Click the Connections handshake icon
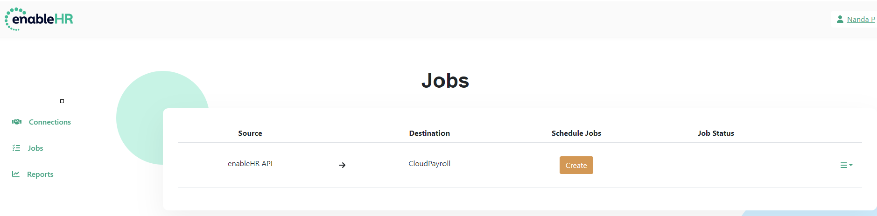Image resolution: width=877 pixels, height=216 pixels. coord(17,122)
